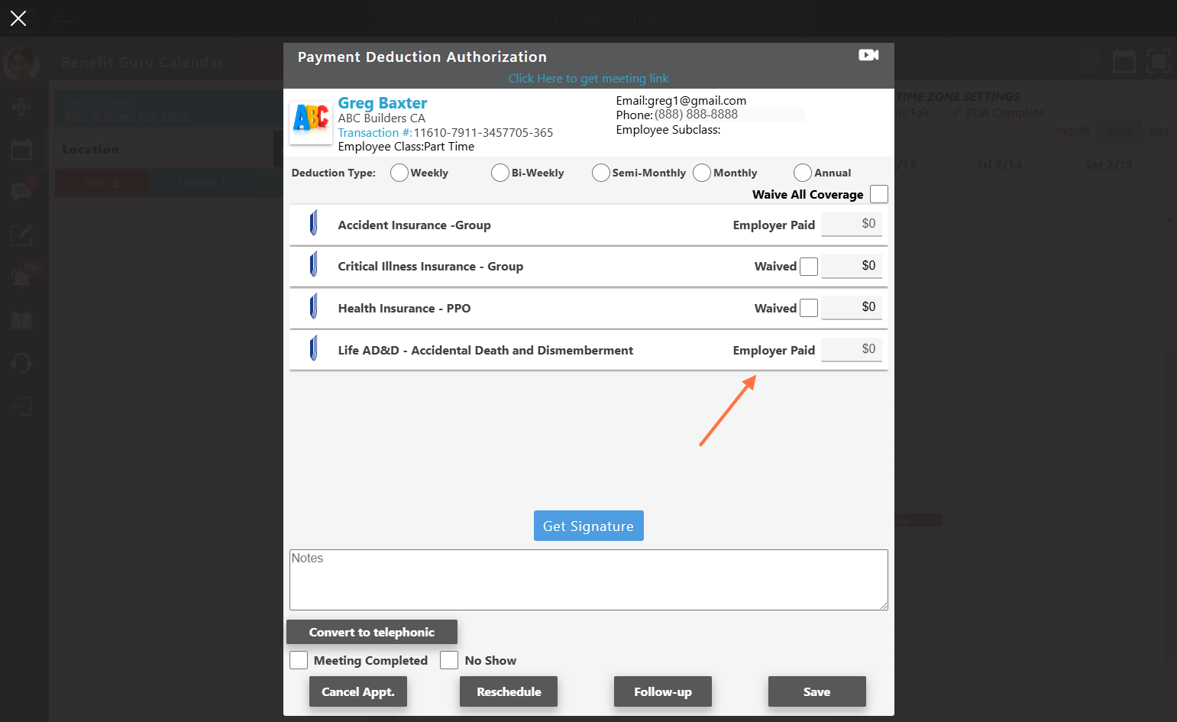Click the Health Insurance - PPO amount field
This screenshot has width=1177, height=722.
click(852, 307)
